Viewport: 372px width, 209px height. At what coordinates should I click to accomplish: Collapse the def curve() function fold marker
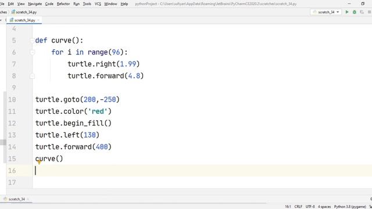click(33, 41)
